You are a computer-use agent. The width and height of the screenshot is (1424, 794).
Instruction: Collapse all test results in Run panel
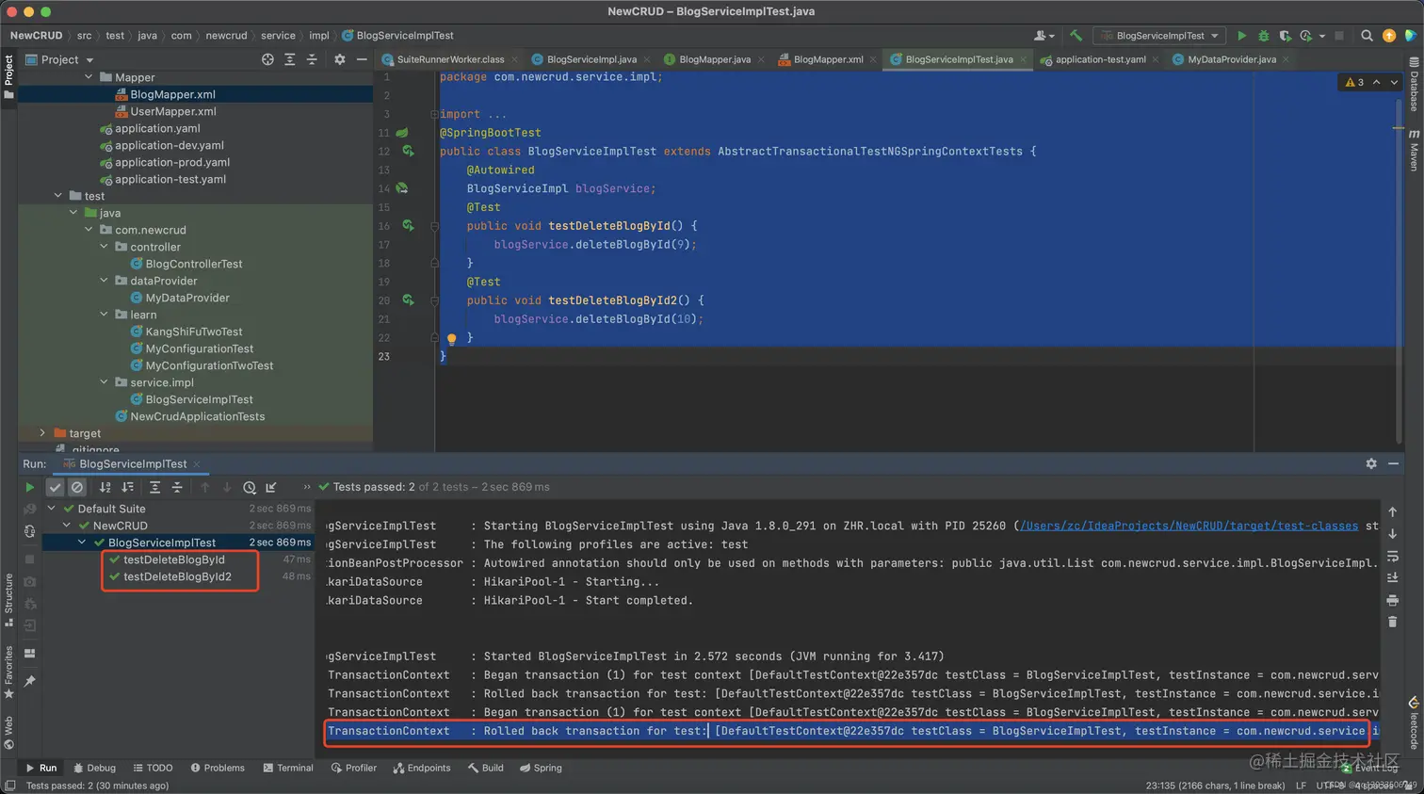coord(177,487)
